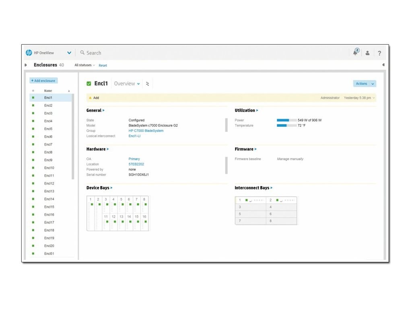412x309 pixels.
Task: Open the help question mark icon
Action: [379, 53]
